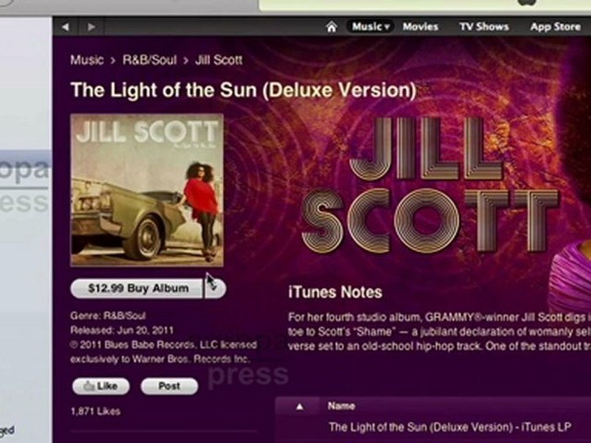
Task: Sort tracks using the up triangle column header
Action: coord(300,407)
